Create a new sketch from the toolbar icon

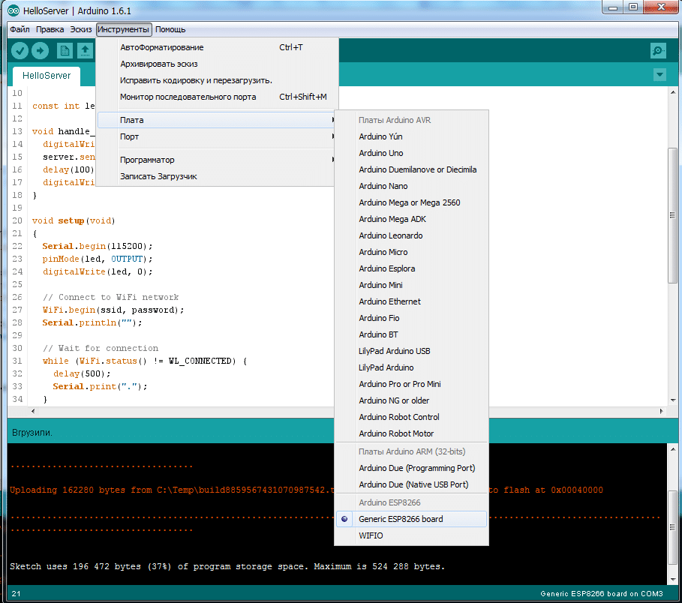coord(65,50)
